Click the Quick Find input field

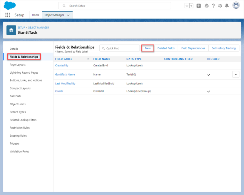pos(120,48)
